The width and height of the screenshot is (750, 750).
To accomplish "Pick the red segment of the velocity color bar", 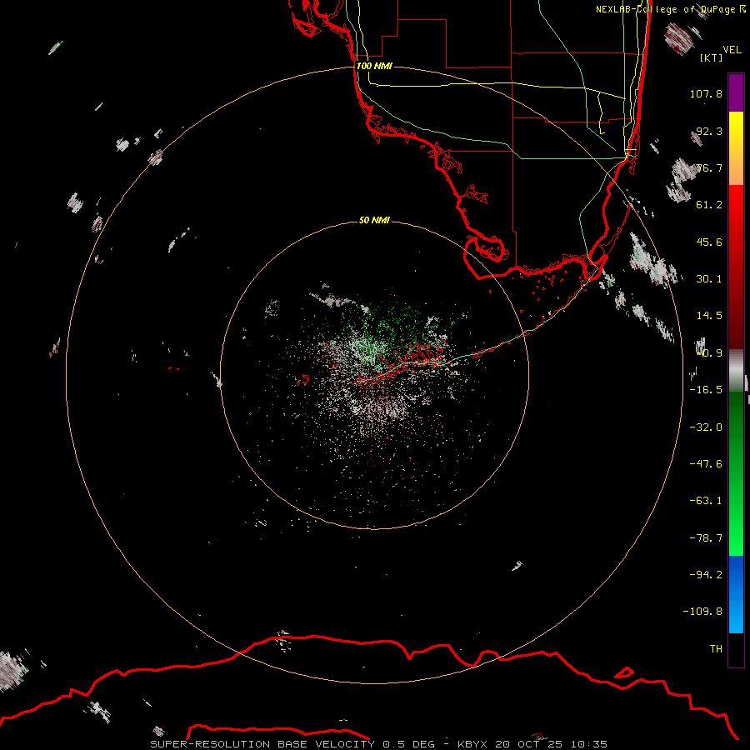I will click(736, 267).
